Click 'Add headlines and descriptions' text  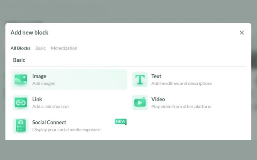click(x=182, y=83)
